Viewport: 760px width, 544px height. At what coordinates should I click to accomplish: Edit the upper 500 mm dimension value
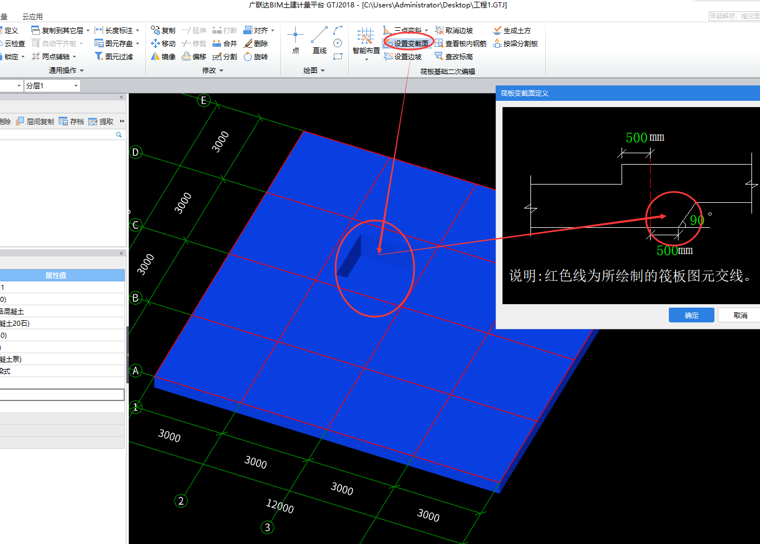click(x=636, y=138)
